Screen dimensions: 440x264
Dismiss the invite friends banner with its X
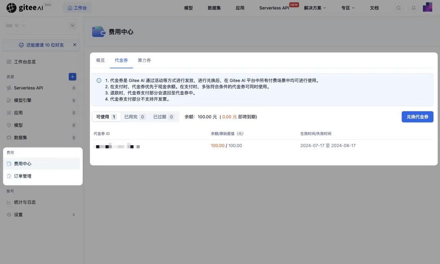tap(75, 45)
